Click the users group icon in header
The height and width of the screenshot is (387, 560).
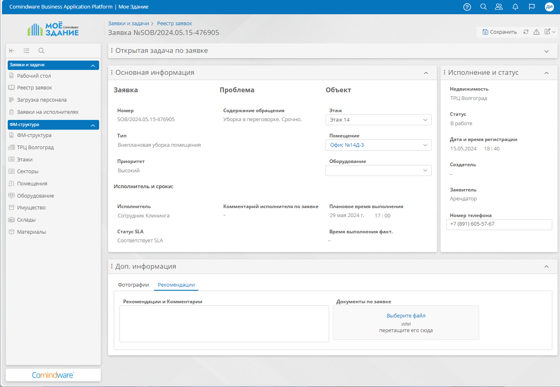(499, 7)
